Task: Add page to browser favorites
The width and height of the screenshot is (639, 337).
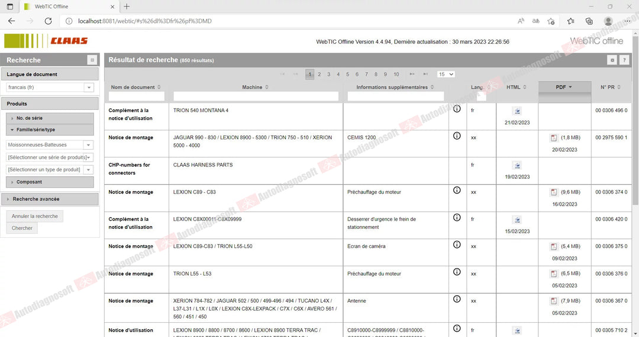Action: tap(551, 21)
